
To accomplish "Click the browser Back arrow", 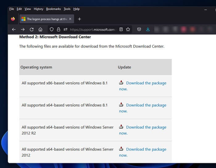I will tap(14, 29).
